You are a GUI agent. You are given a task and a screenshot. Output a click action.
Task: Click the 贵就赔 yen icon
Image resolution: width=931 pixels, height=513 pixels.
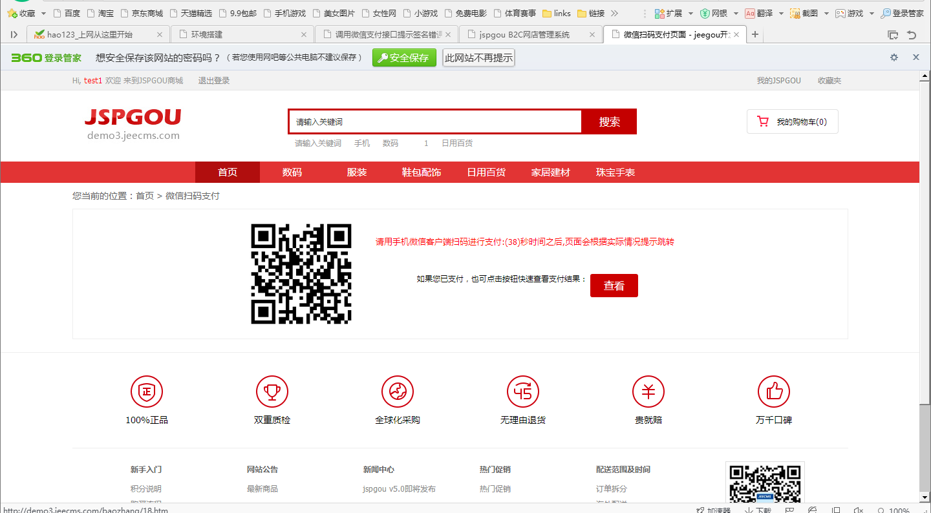pos(648,392)
